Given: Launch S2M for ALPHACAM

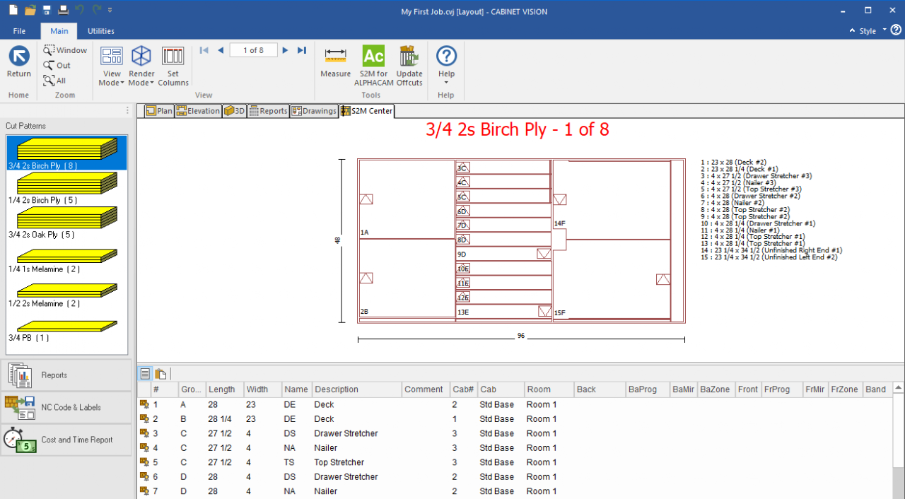Looking at the screenshot, I should (x=373, y=66).
